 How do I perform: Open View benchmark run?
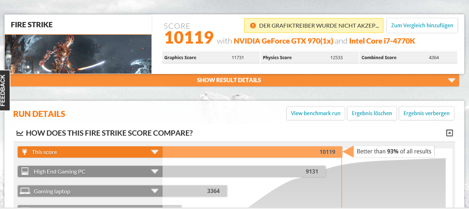(x=316, y=113)
